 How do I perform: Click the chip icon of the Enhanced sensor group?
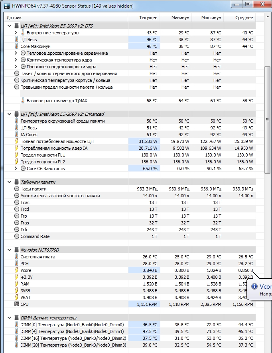(x=17, y=114)
